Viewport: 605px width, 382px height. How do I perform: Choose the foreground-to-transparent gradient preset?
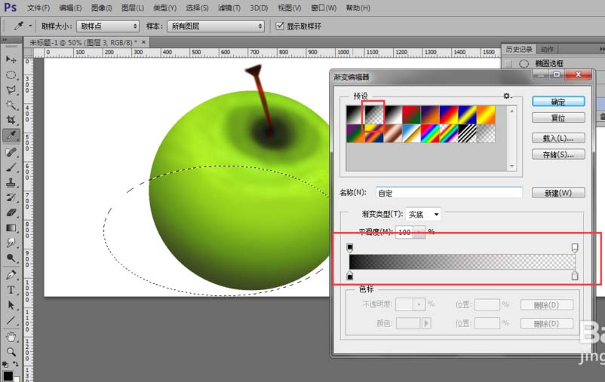[374, 115]
